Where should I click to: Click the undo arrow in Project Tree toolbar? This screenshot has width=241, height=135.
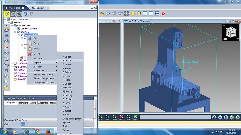coord(25,14)
